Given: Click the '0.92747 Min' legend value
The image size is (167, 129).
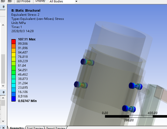Looking at the screenshot, I should point(27,101).
